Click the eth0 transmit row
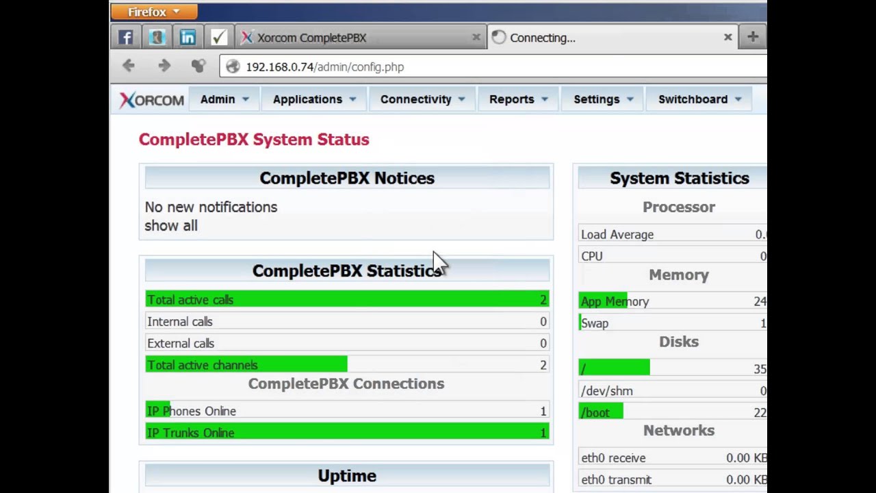The width and height of the screenshot is (876, 493). coord(673,480)
